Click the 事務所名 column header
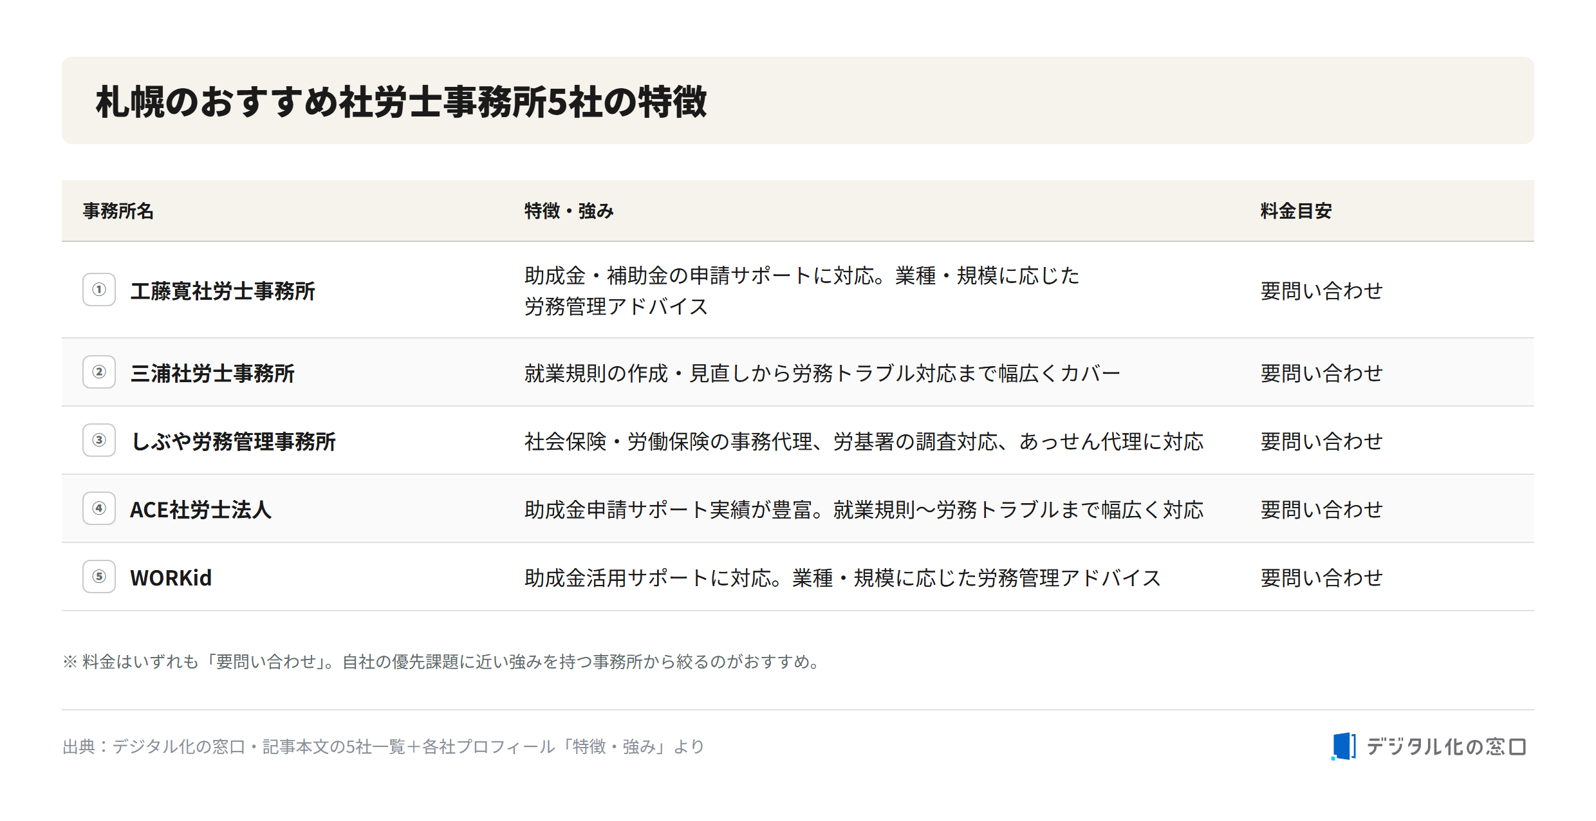This screenshot has height=821, width=1596. pos(118,211)
